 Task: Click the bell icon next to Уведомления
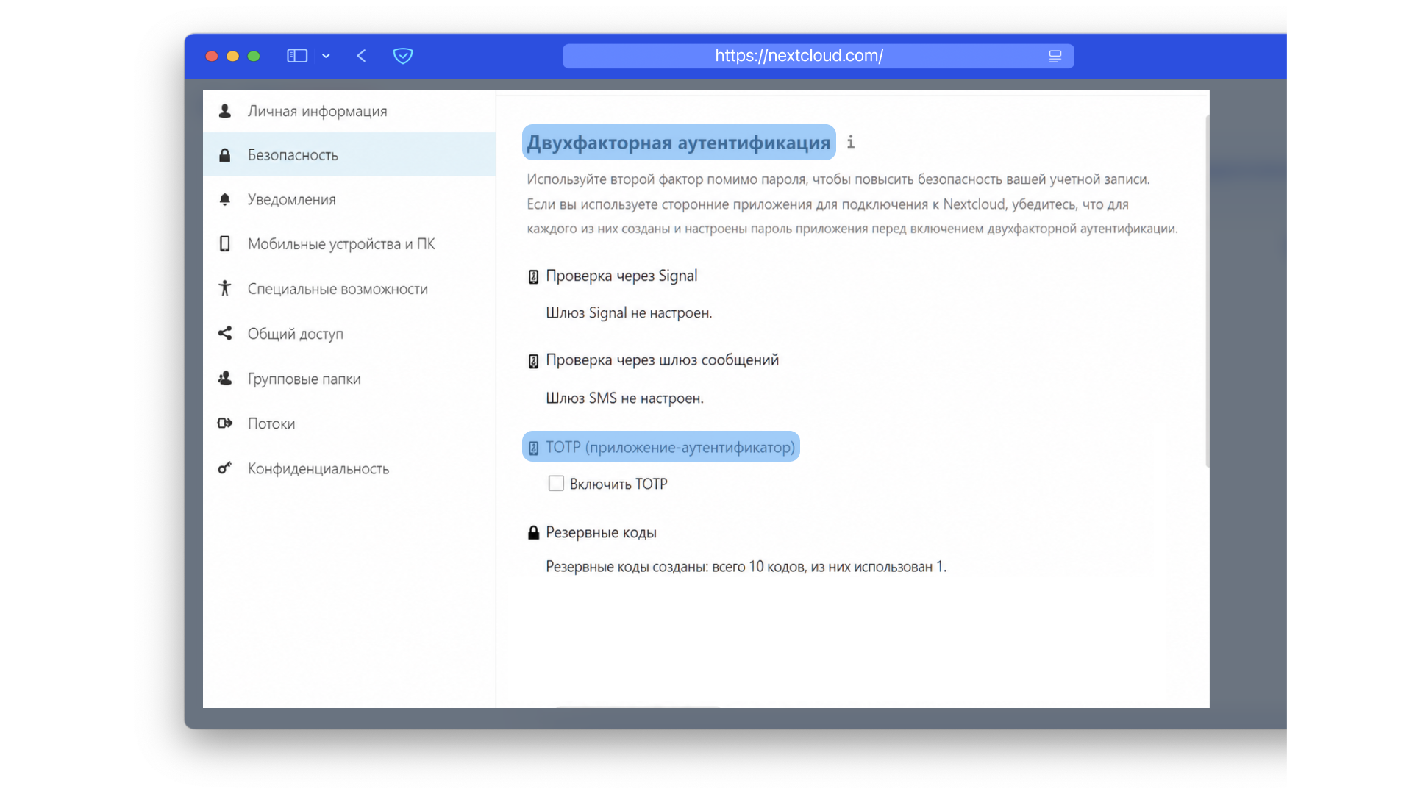225,199
